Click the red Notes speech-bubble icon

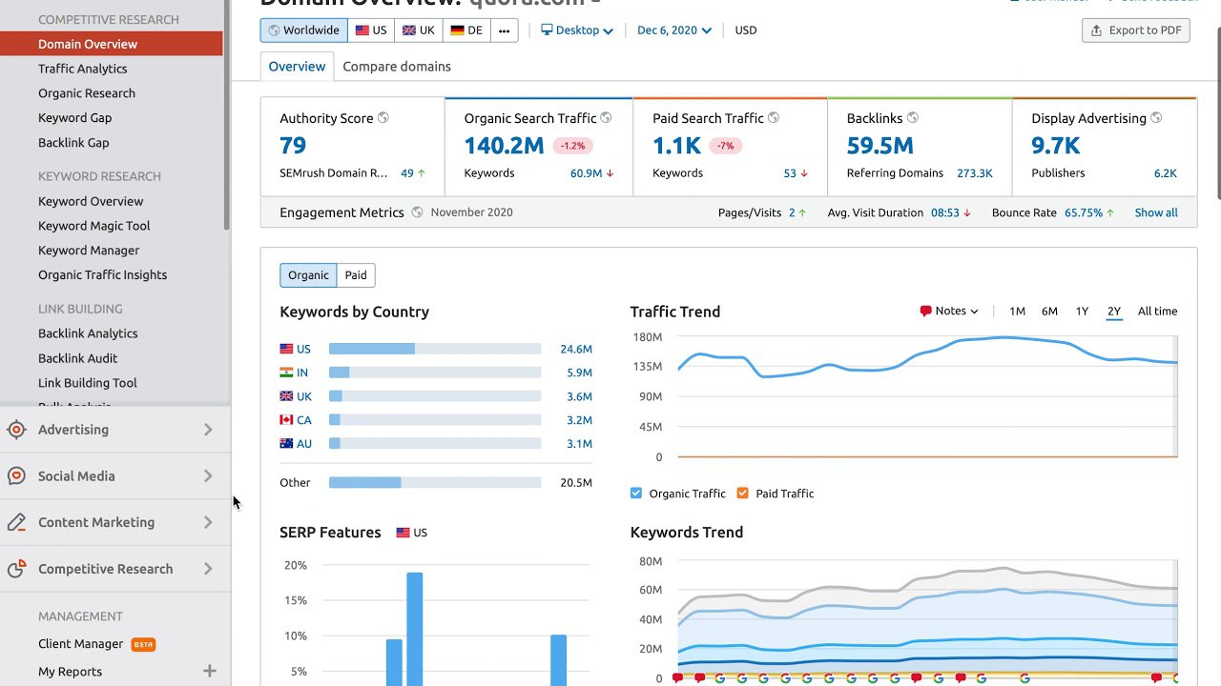[925, 312]
